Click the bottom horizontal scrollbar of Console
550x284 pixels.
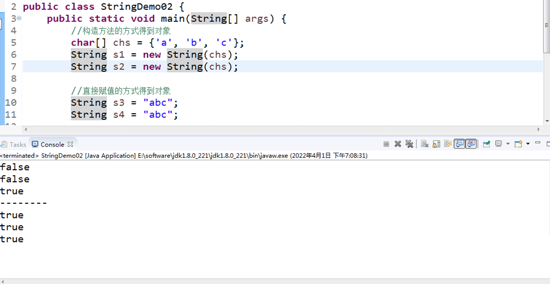[275, 281]
